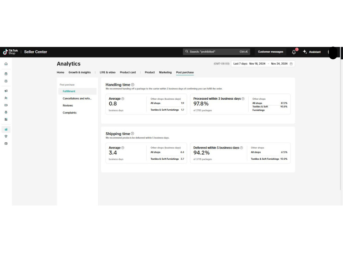Select the Analytics bar chart sidebar icon

pyautogui.click(x=6, y=130)
